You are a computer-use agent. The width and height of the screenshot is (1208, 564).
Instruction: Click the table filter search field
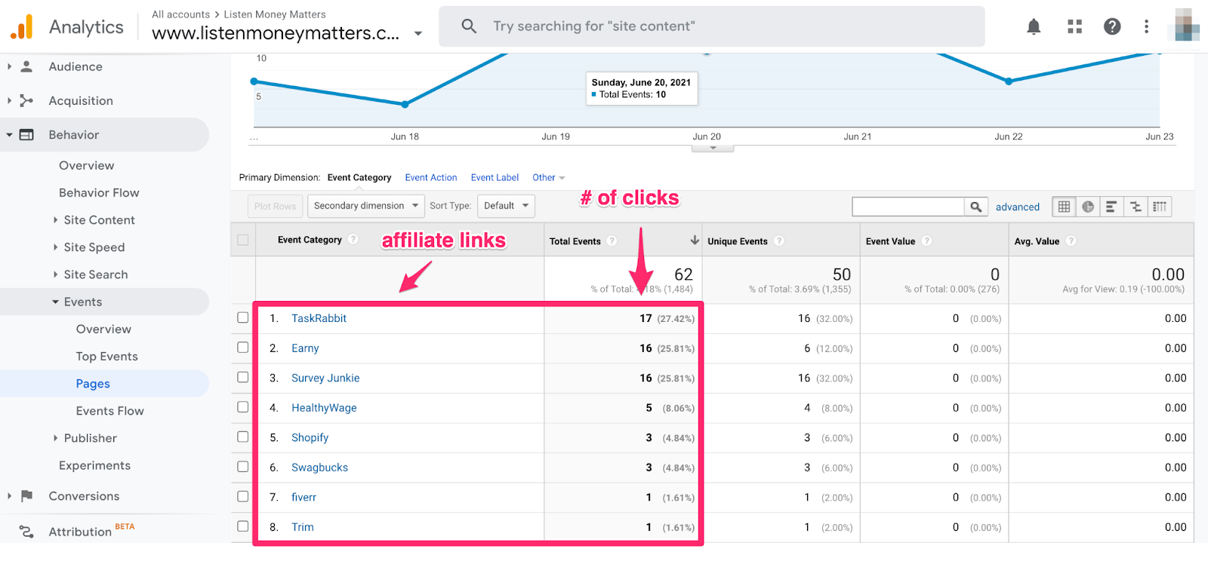pyautogui.click(x=908, y=207)
